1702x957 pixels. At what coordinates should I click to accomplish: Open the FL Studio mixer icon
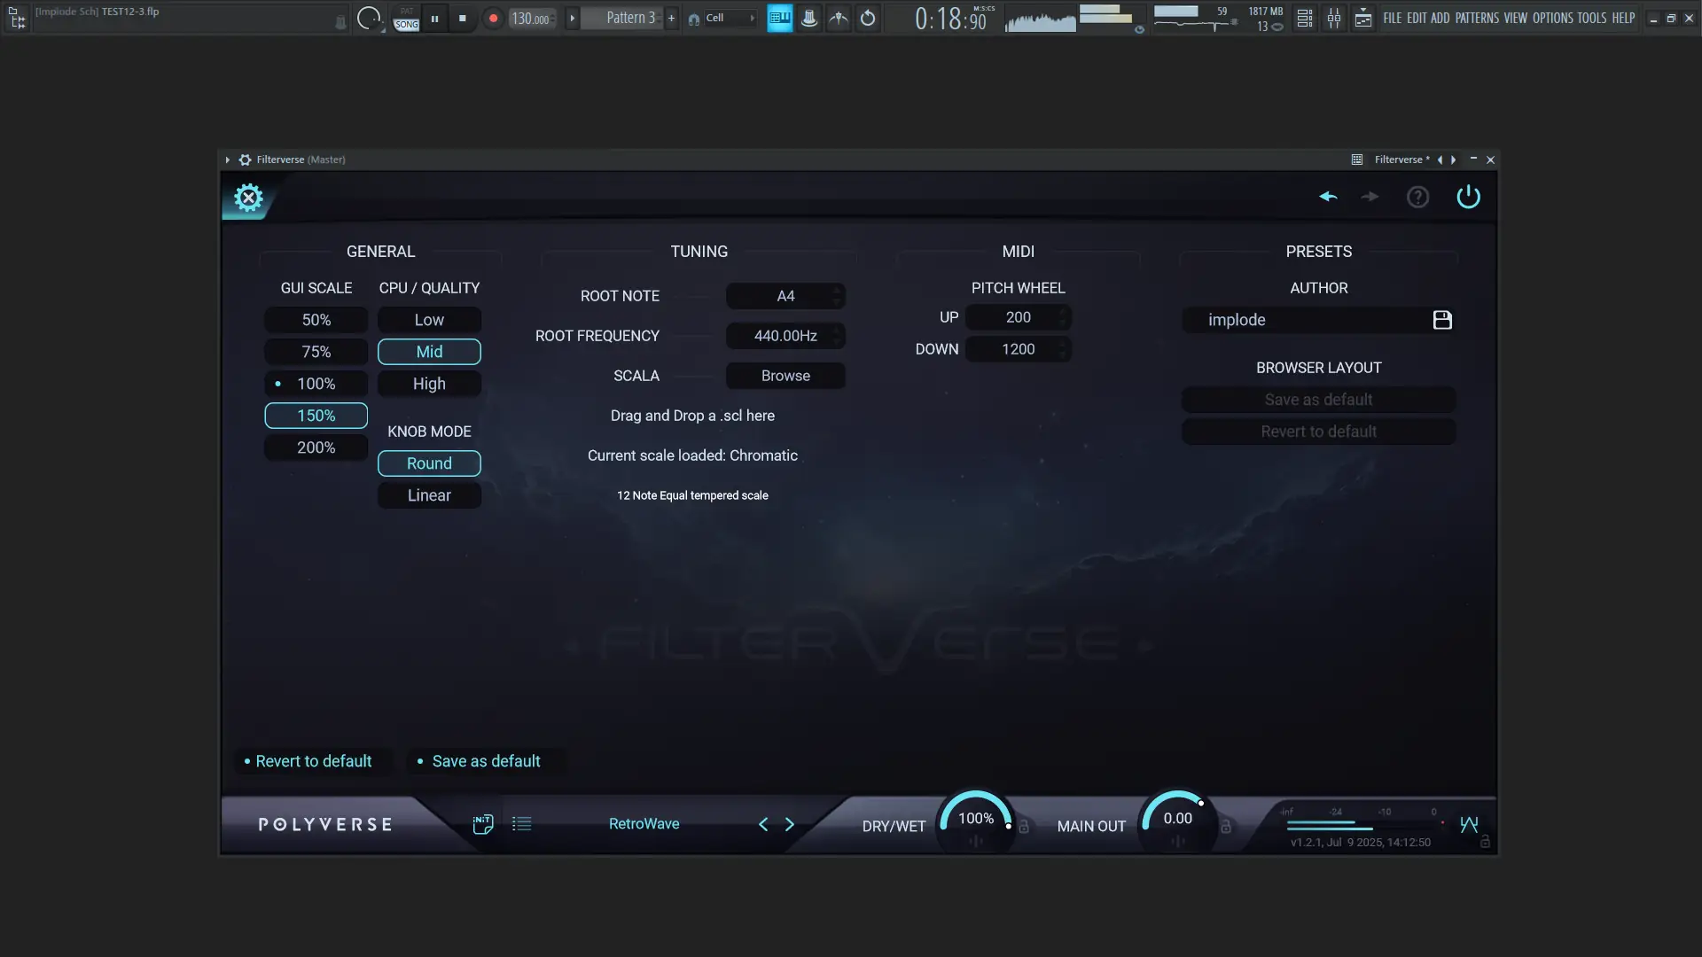pos(1333,18)
